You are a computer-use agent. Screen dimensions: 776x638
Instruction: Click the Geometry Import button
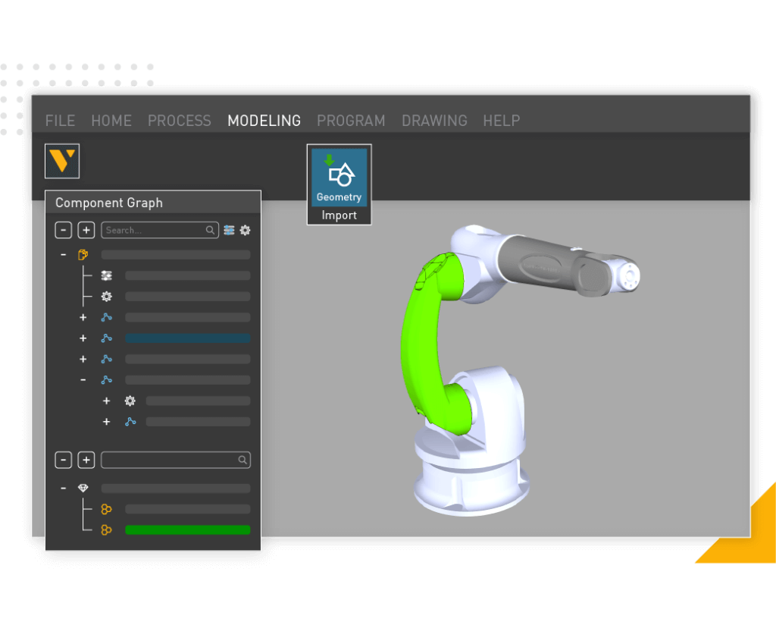[x=339, y=184]
